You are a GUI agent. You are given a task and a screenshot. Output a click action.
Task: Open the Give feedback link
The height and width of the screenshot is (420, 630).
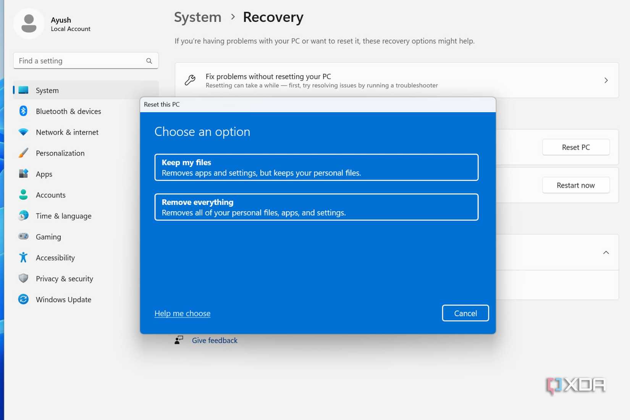click(215, 340)
